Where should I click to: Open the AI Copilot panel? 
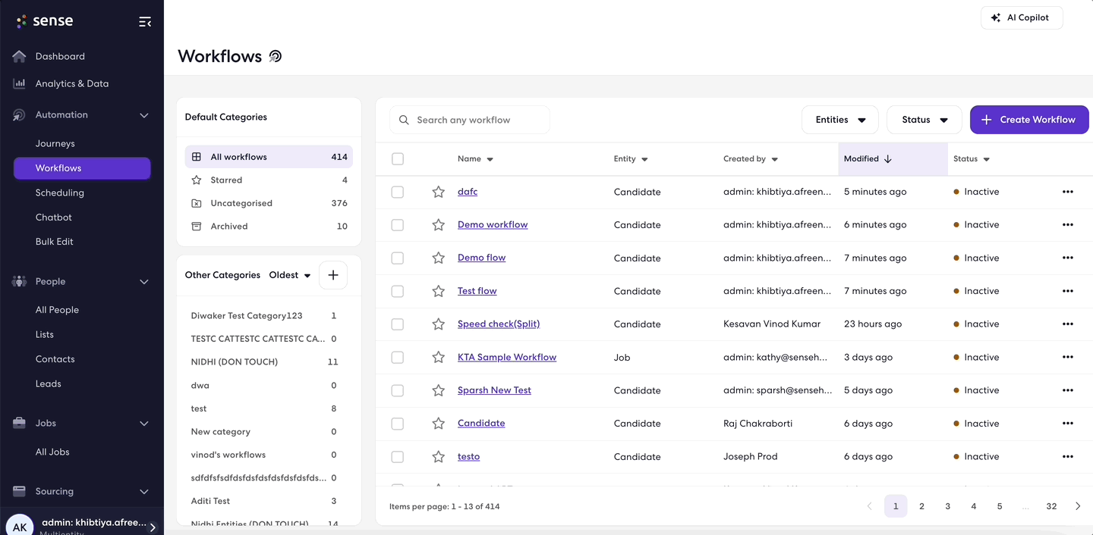coord(1022,17)
